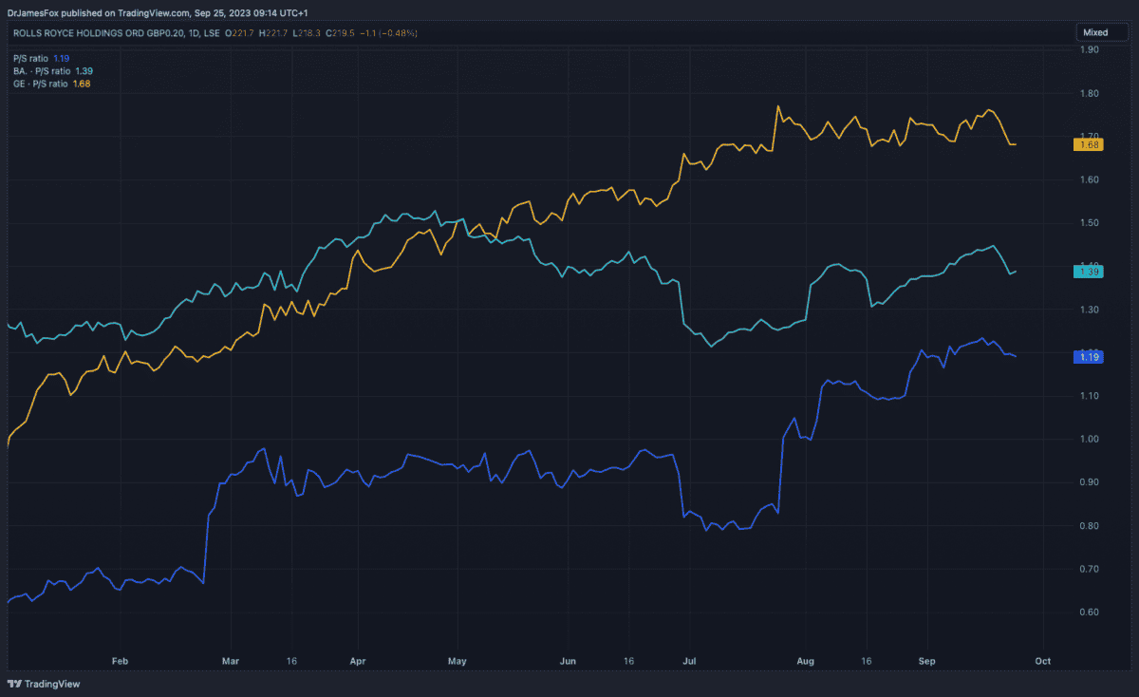Click the Oct label on time axis
Screen dimensions: 1139x697
point(1042,659)
